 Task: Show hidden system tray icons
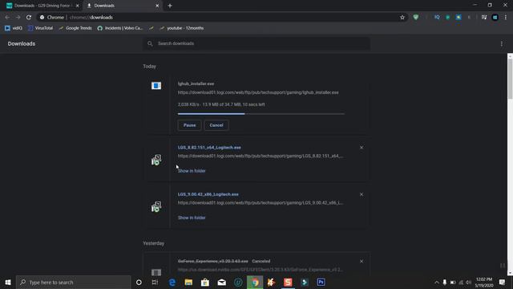pyautogui.click(x=436, y=282)
